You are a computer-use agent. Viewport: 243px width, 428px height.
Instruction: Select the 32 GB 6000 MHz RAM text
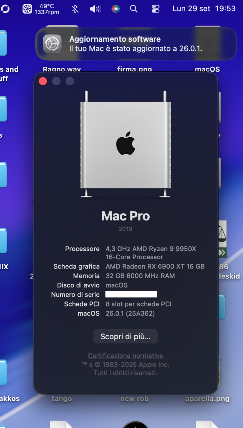(140, 276)
